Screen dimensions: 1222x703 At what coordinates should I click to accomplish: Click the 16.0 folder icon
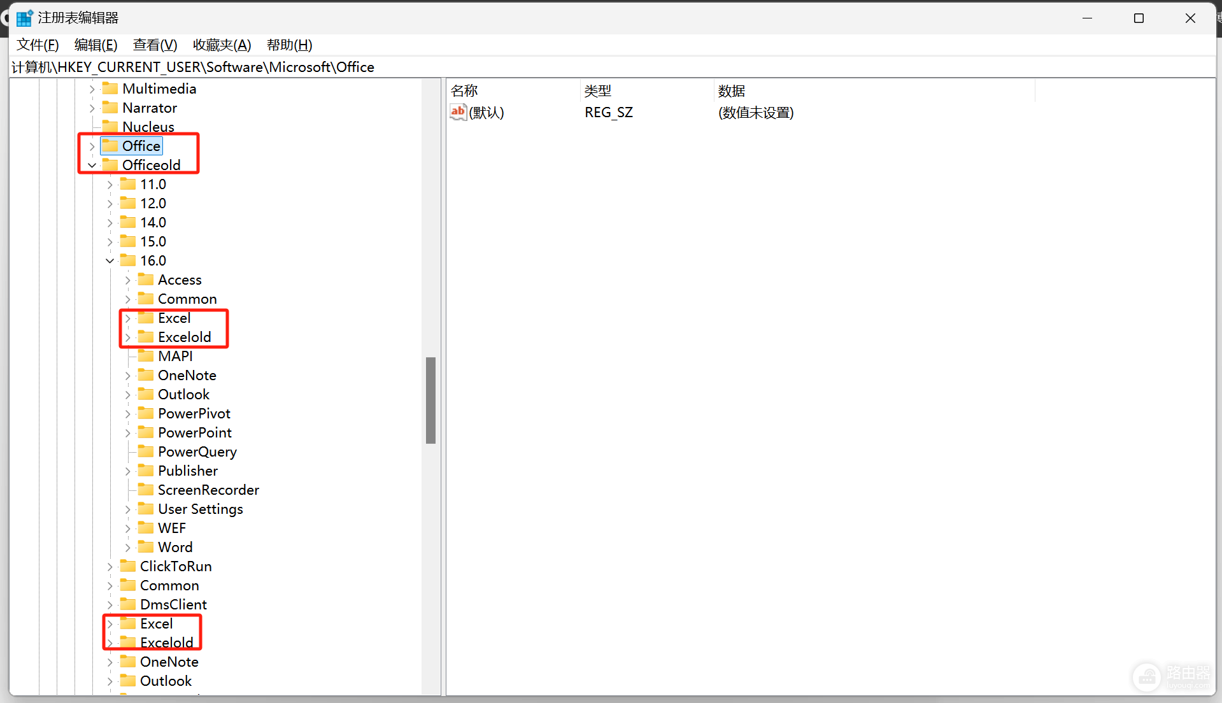click(x=128, y=260)
